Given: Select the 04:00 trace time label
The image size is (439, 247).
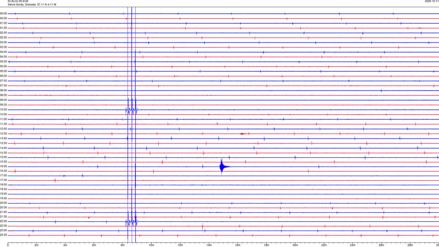Looking at the screenshot, I should tap(3, 52).
